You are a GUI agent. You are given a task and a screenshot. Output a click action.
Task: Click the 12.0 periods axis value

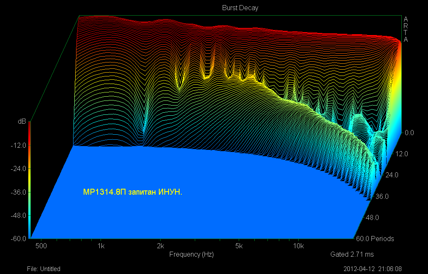tap(402, 154)
